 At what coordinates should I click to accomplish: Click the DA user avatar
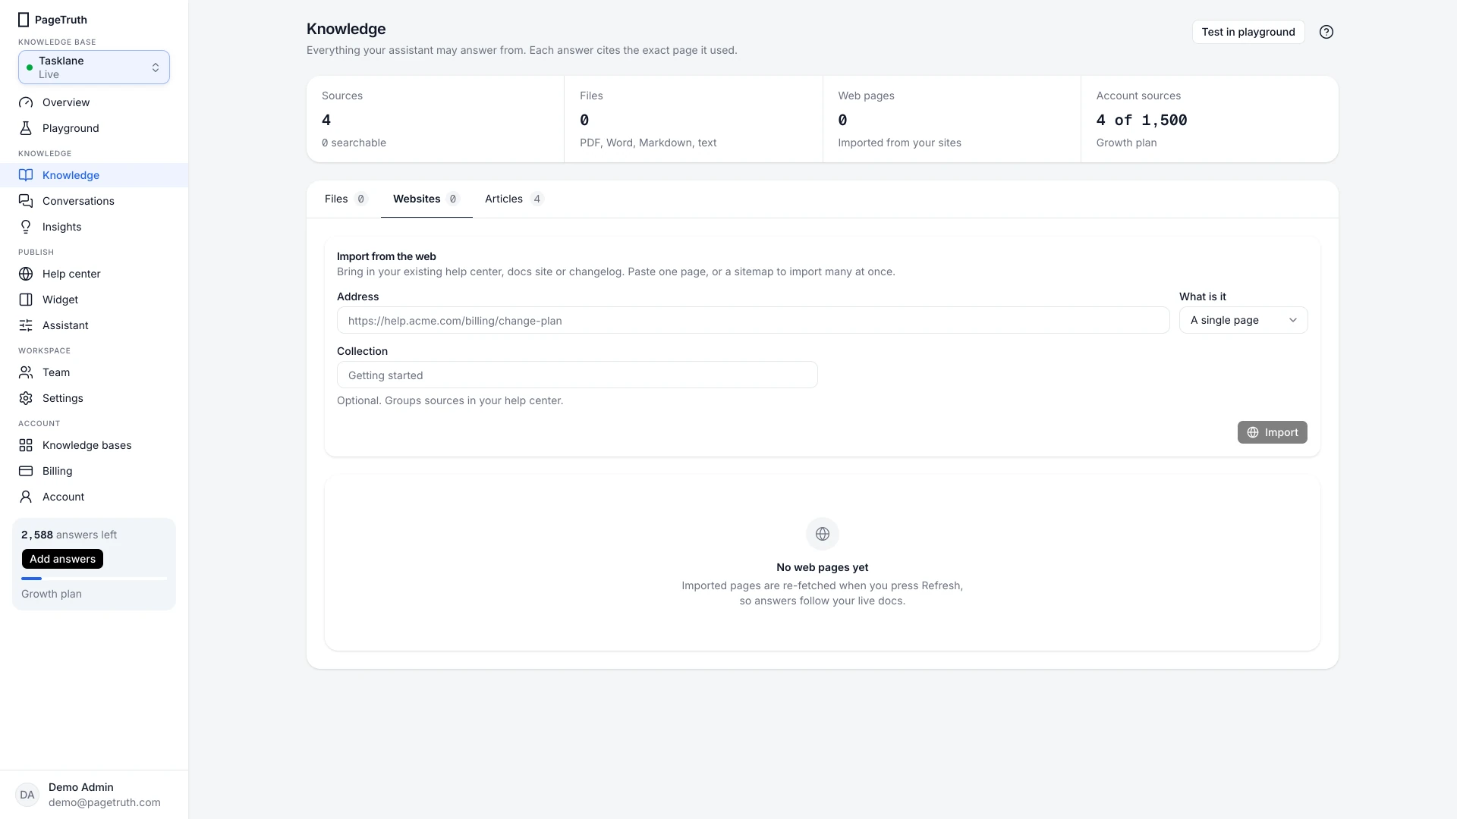[x=27, y=795]
